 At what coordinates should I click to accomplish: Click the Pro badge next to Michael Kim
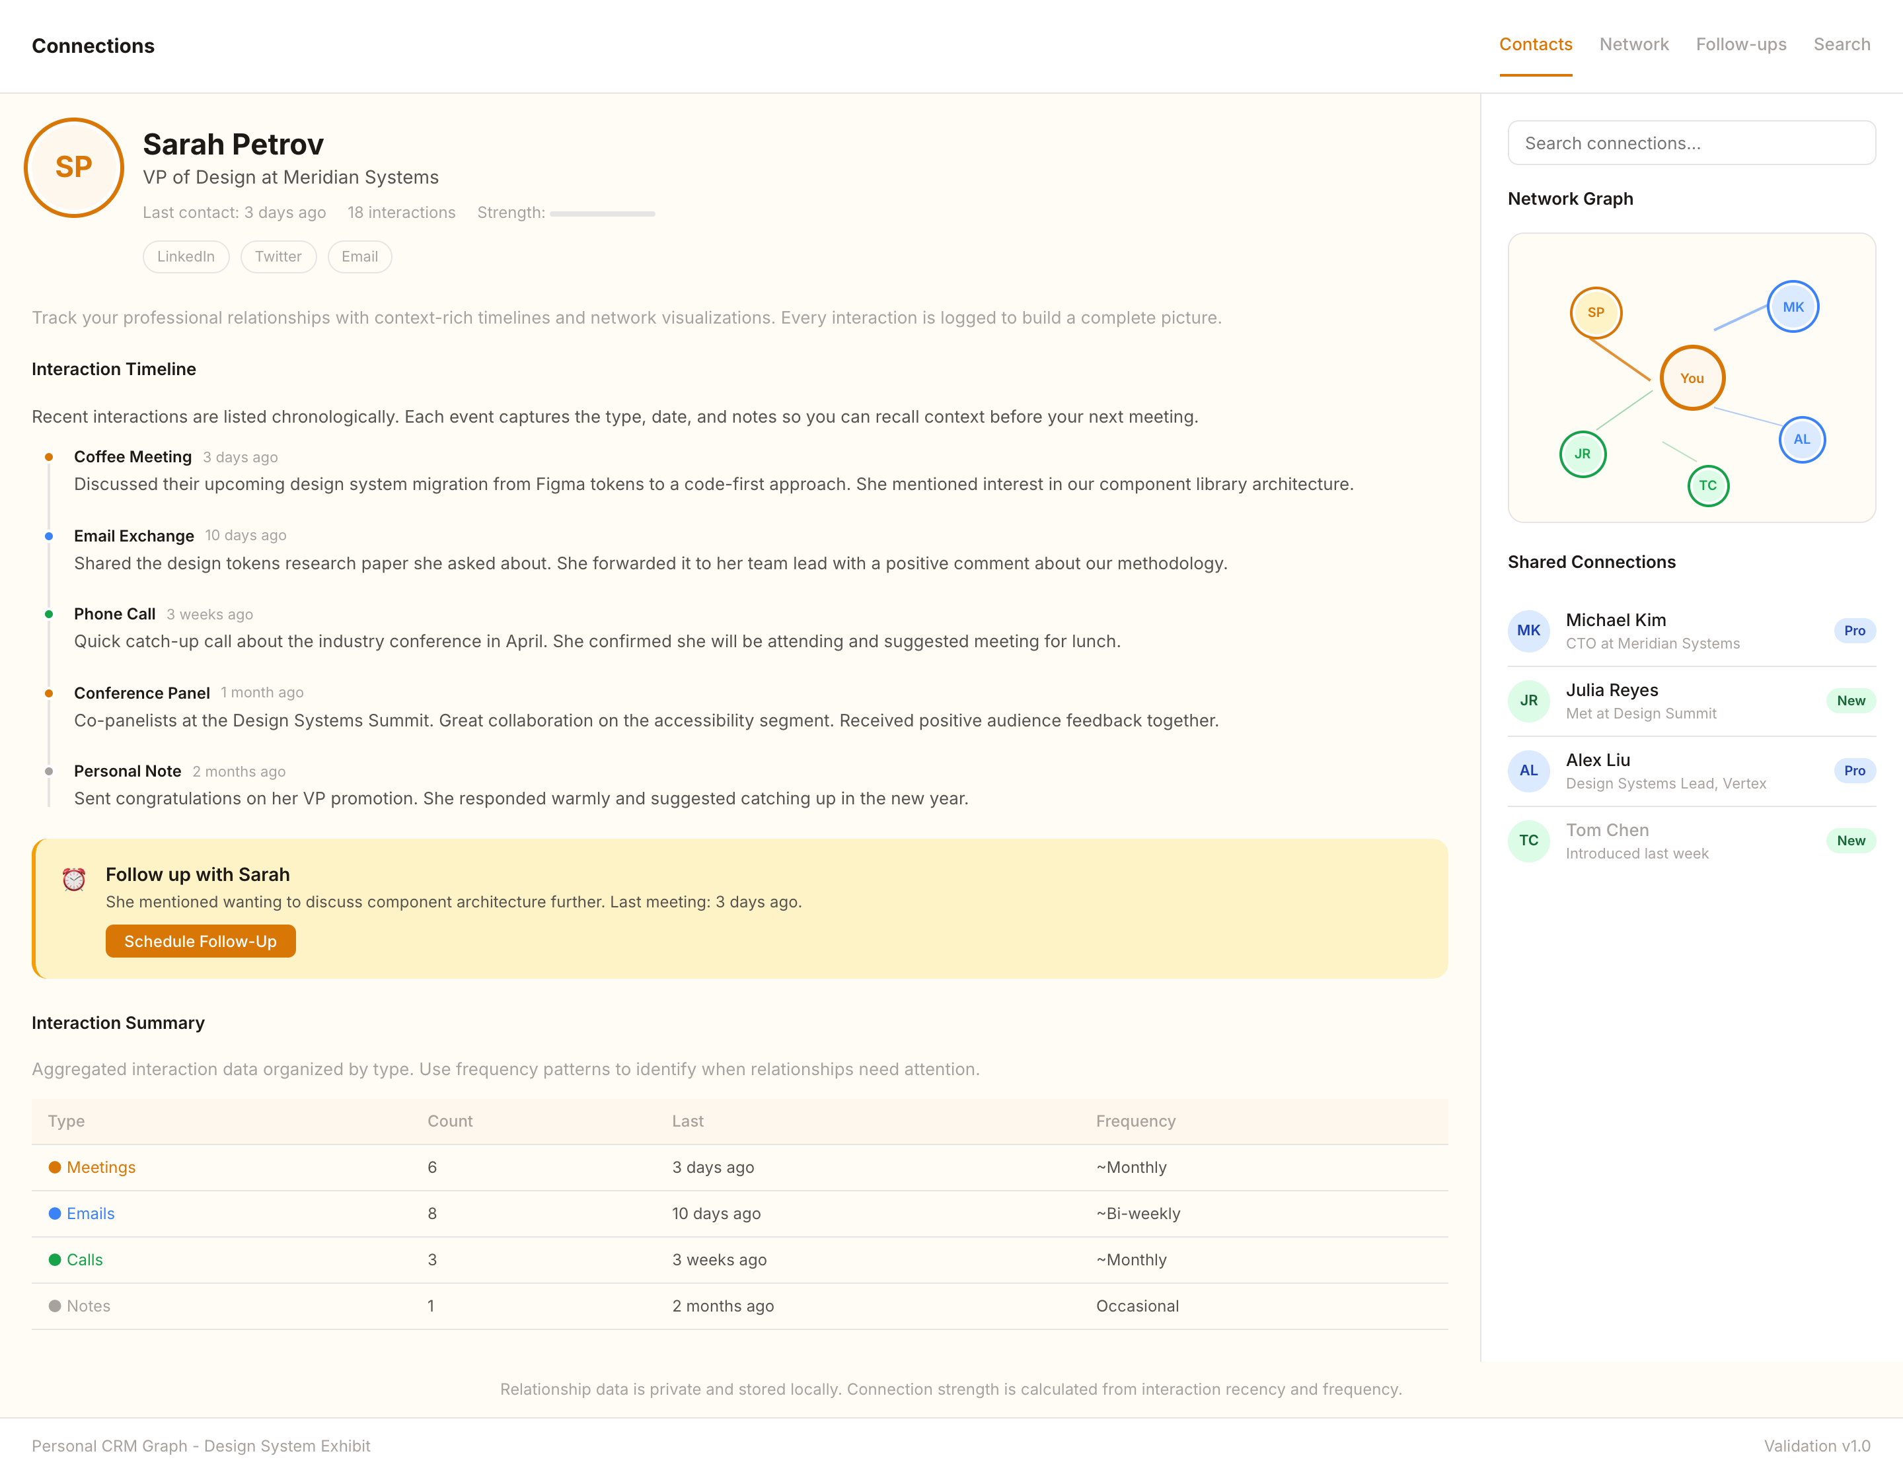[x=1854, y=630]
